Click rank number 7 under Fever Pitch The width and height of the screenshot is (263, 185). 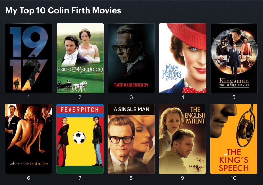tap(80, 178)
